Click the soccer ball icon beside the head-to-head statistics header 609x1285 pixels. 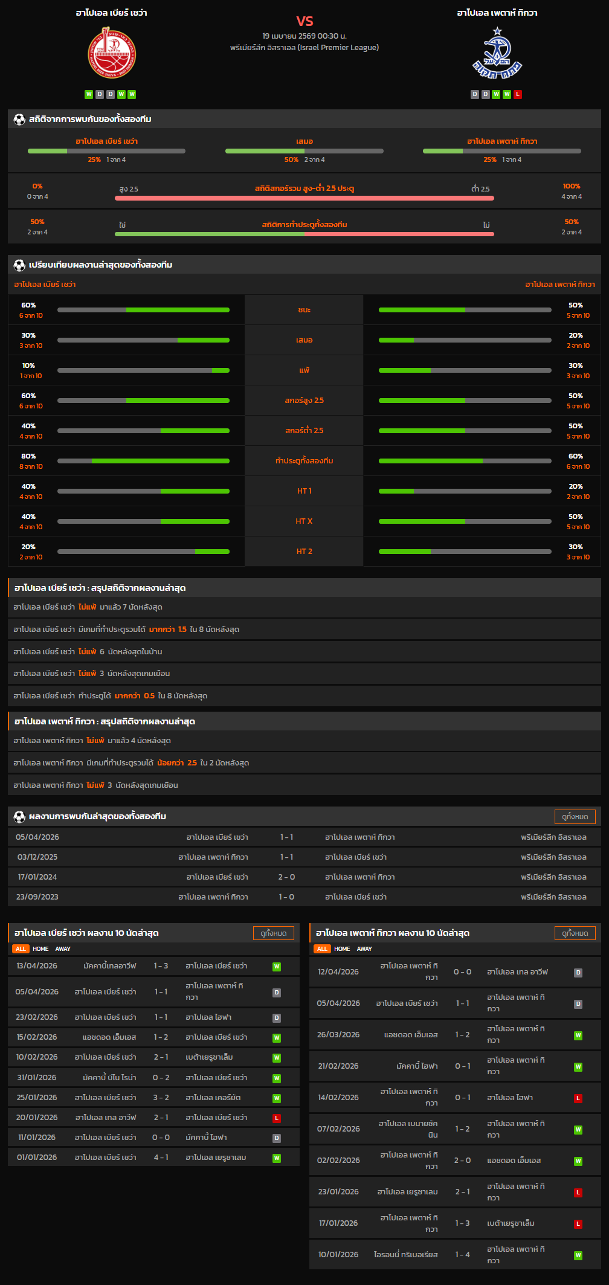[x=19, y=120]
